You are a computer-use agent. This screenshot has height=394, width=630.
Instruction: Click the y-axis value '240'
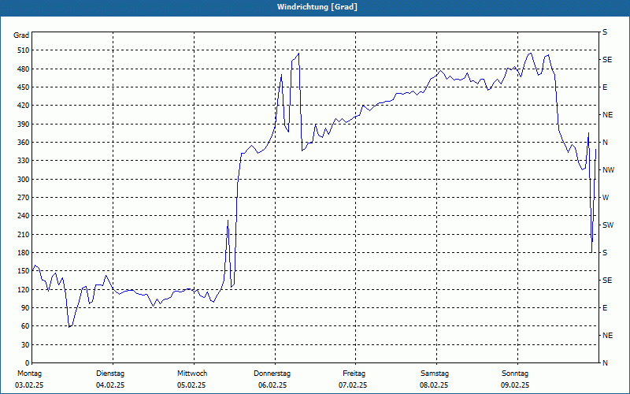(x=24, y=216)
